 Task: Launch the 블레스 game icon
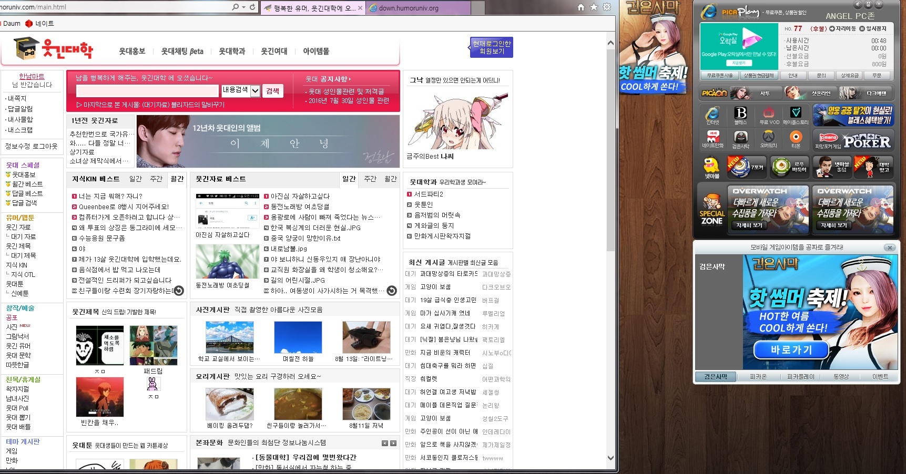740,115
